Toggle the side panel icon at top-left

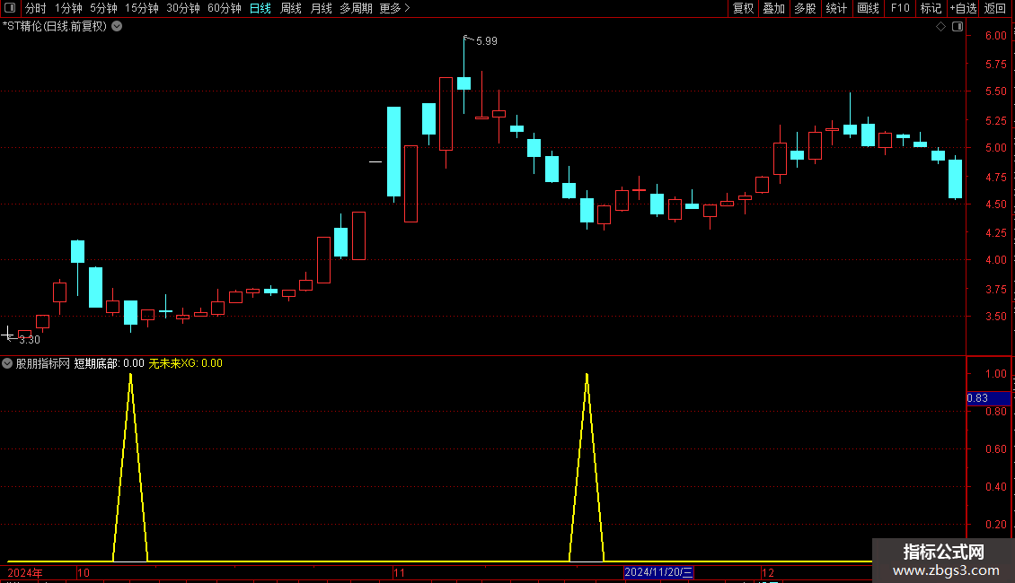pyautogui.click(x=10, y=8)
